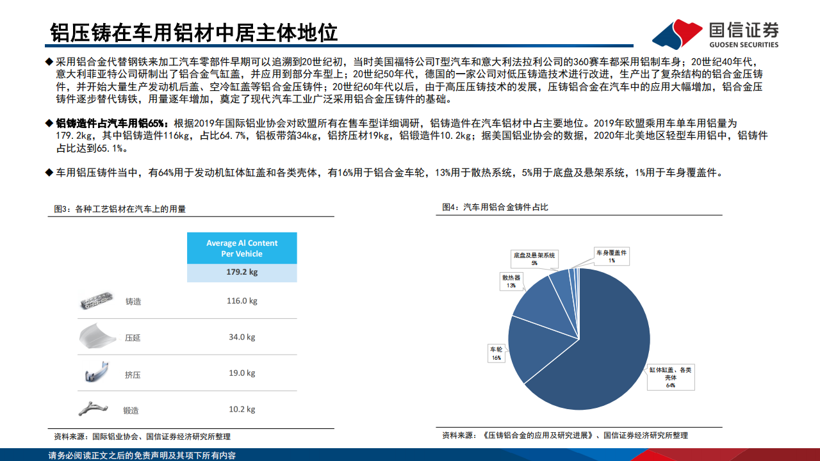Screen dimensions: 820x461
Task: Click the GUOSEN SECURITIES text
Action: pos(744,45)
